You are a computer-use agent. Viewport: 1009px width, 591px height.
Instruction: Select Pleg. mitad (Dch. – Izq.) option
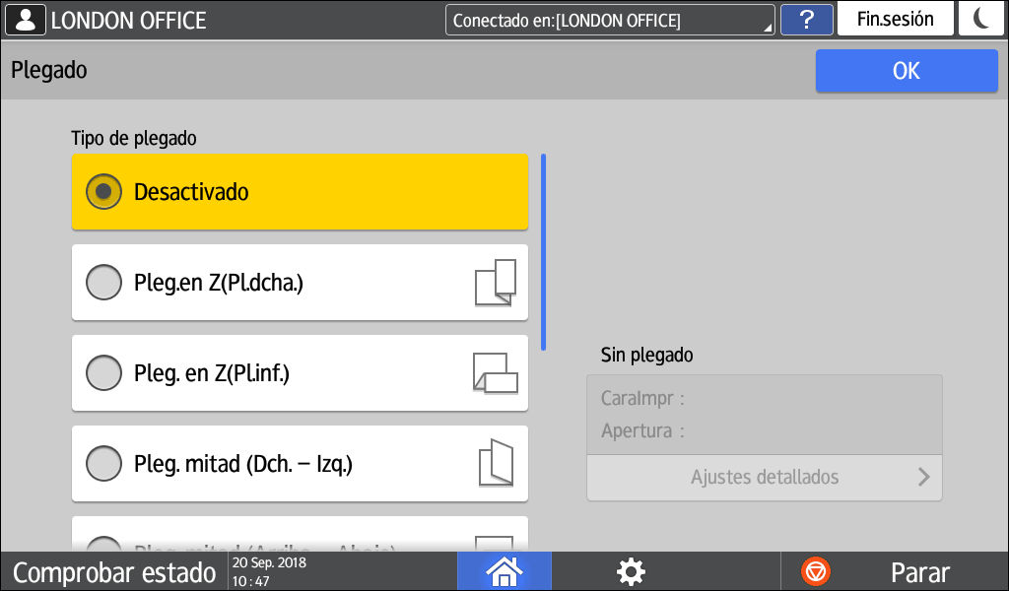pyautogui.click(x=103, y=464)
